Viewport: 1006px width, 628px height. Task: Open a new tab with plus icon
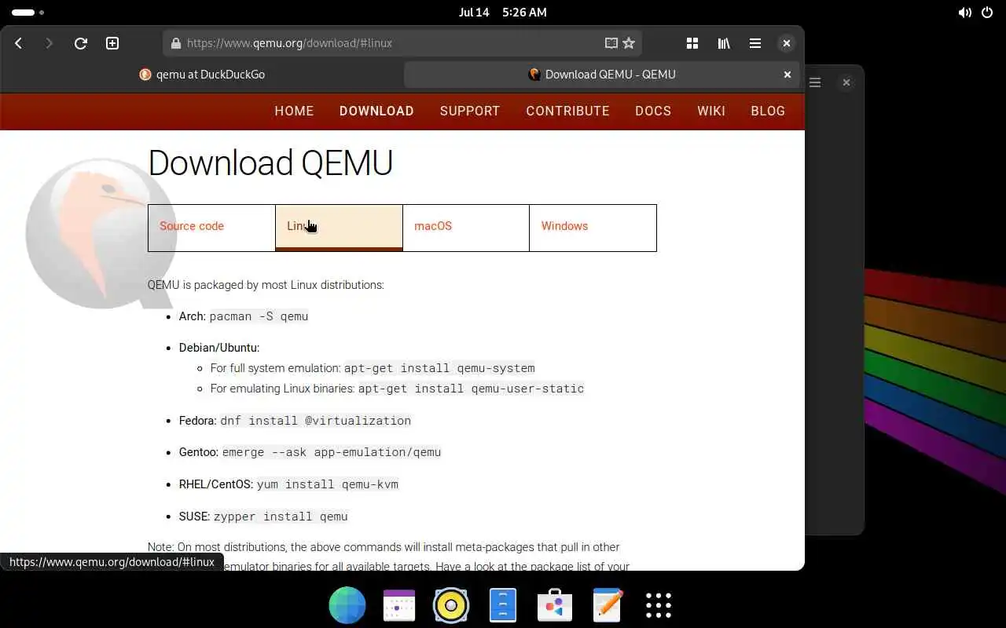[x=112, y=43]
